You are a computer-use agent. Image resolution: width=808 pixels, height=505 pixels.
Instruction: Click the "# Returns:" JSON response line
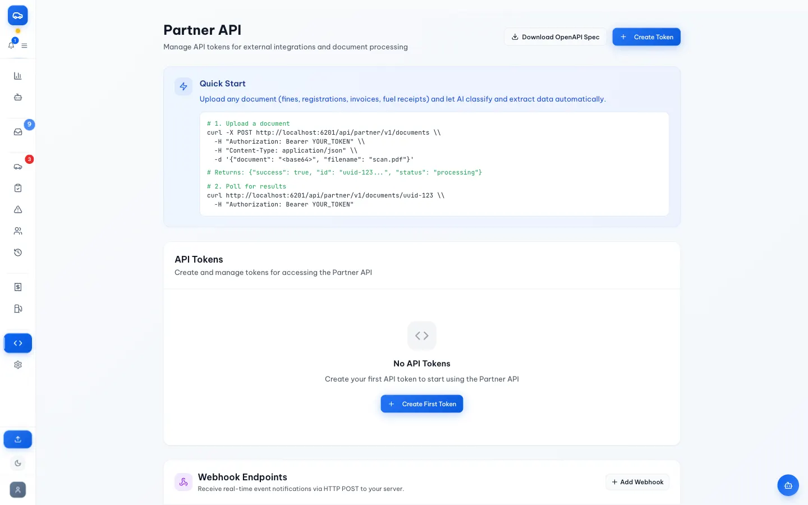pos(345,172)
